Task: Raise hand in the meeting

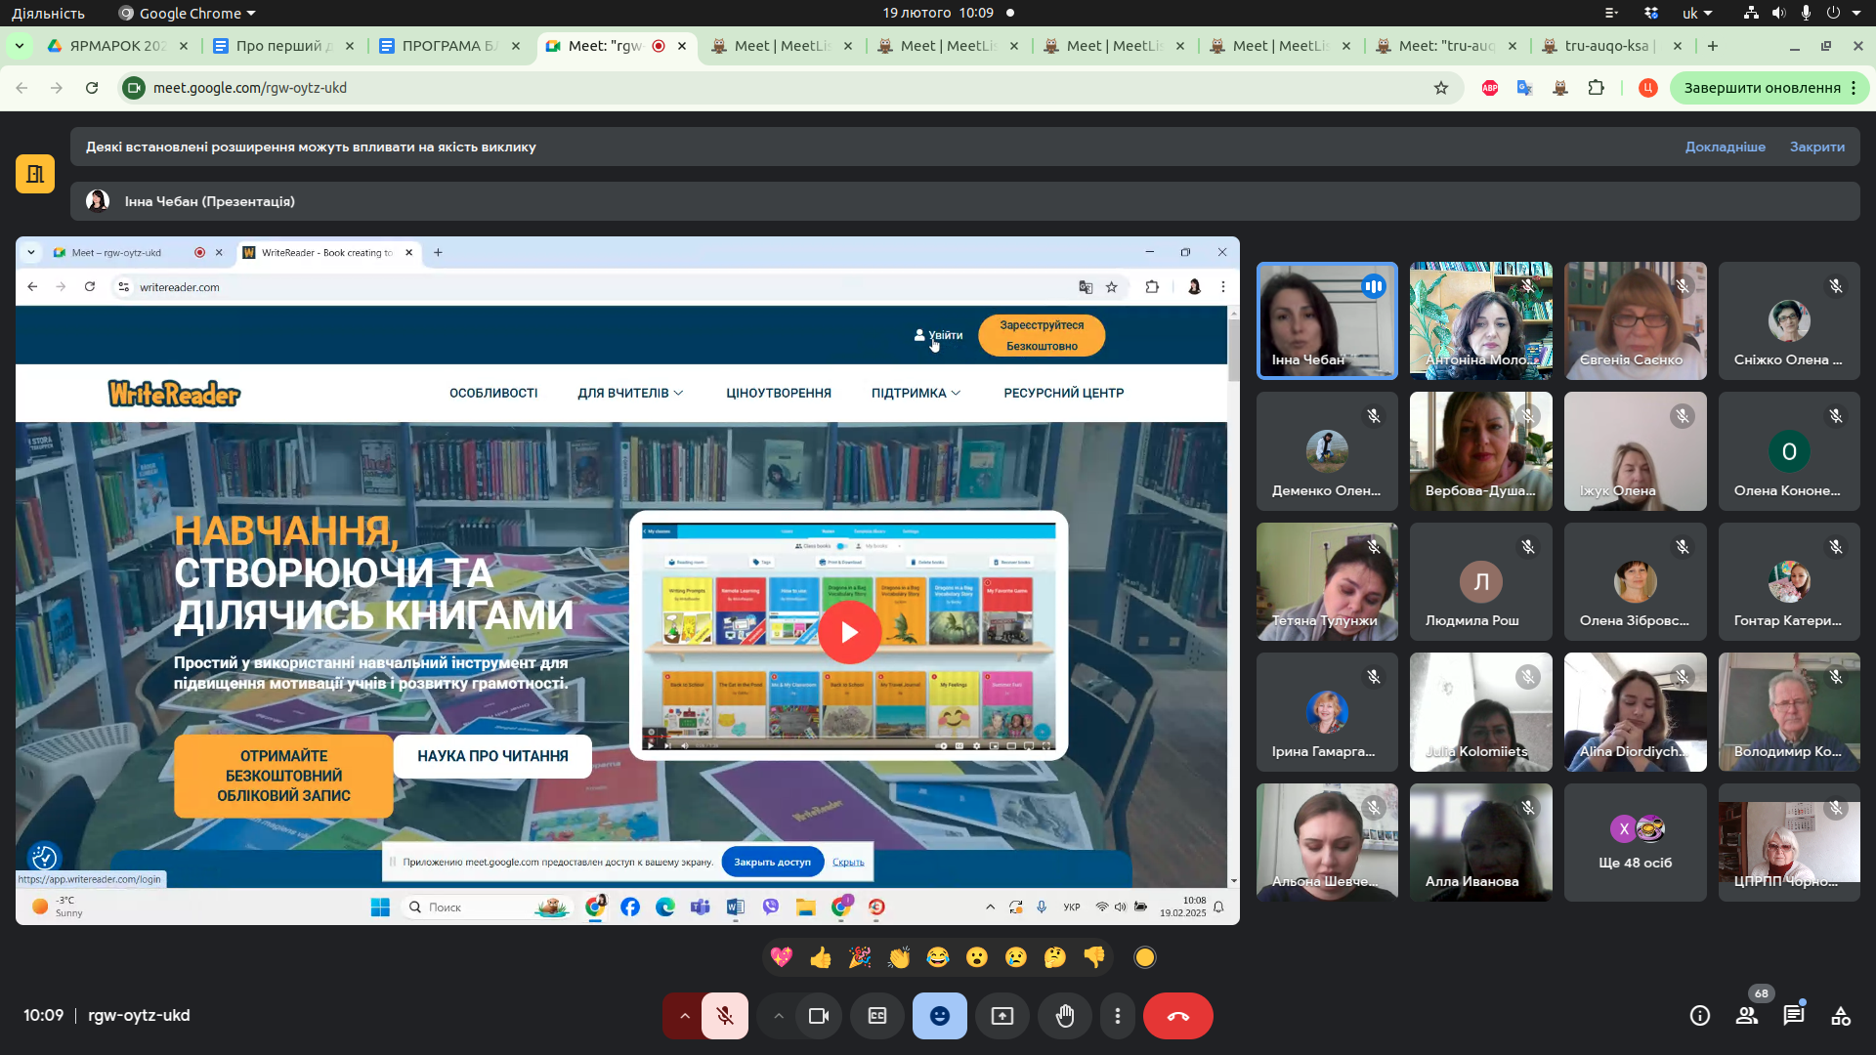Action: 1065,1016
